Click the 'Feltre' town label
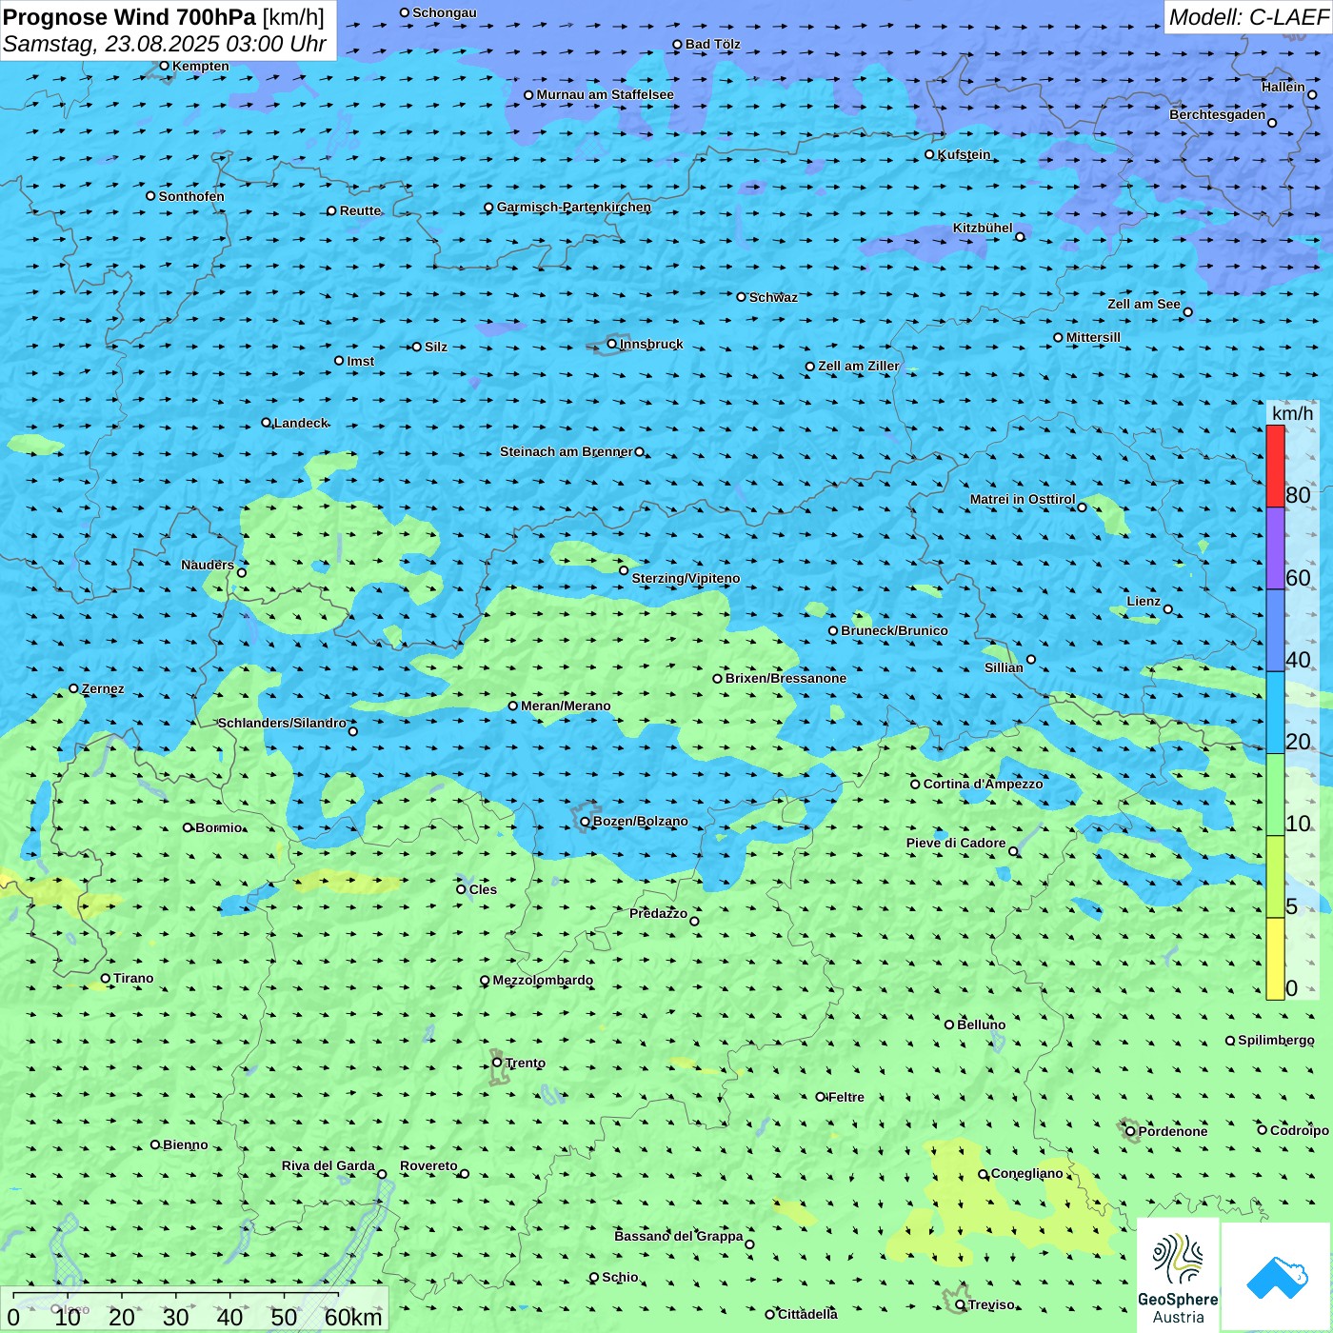The image size is (1333, 1333). coord(846,1097)
